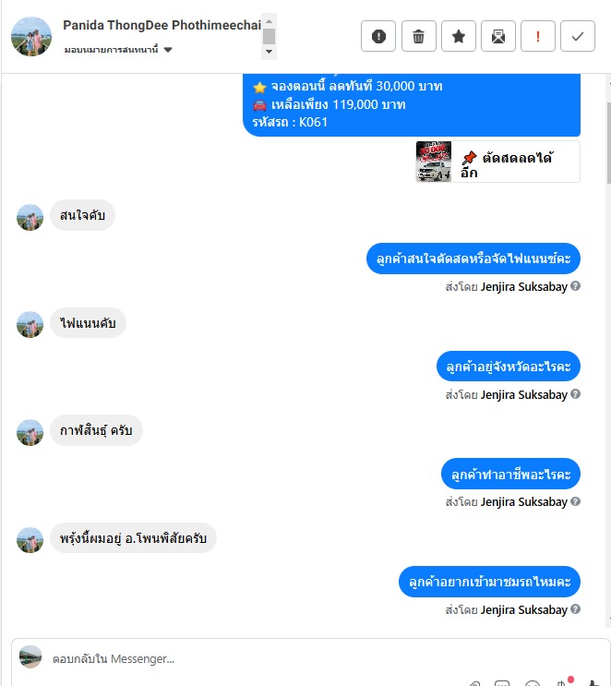Viewport: 611px width, 686px height.
Task: Open help icon under last sent message
Action: (576, 609)
